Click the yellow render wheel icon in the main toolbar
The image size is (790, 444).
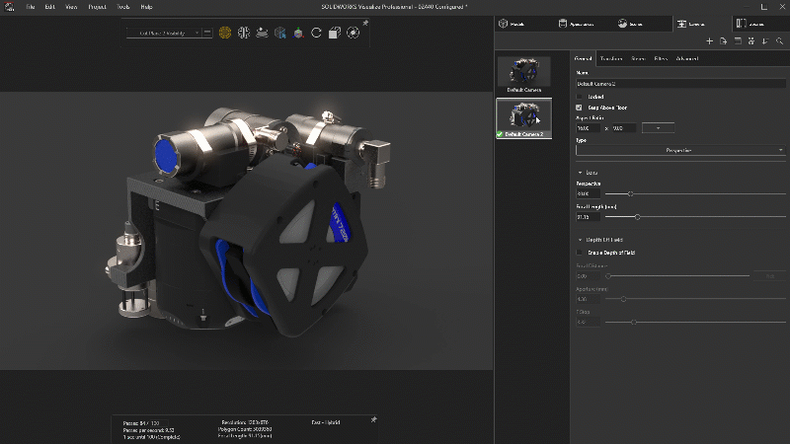[x=225, y=33]
